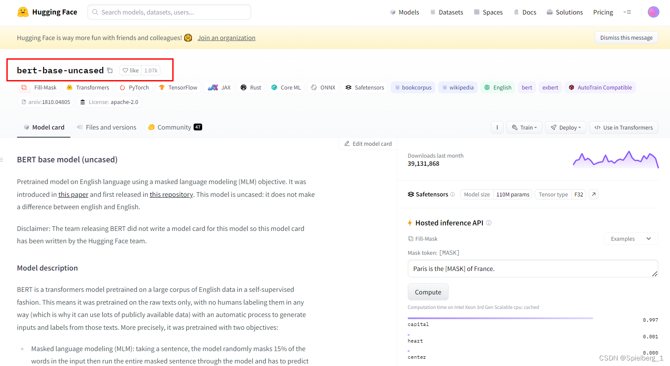The height and width of the screenshot is (366, 670).
Task: Click Edit model card
Action: (368, 144)
